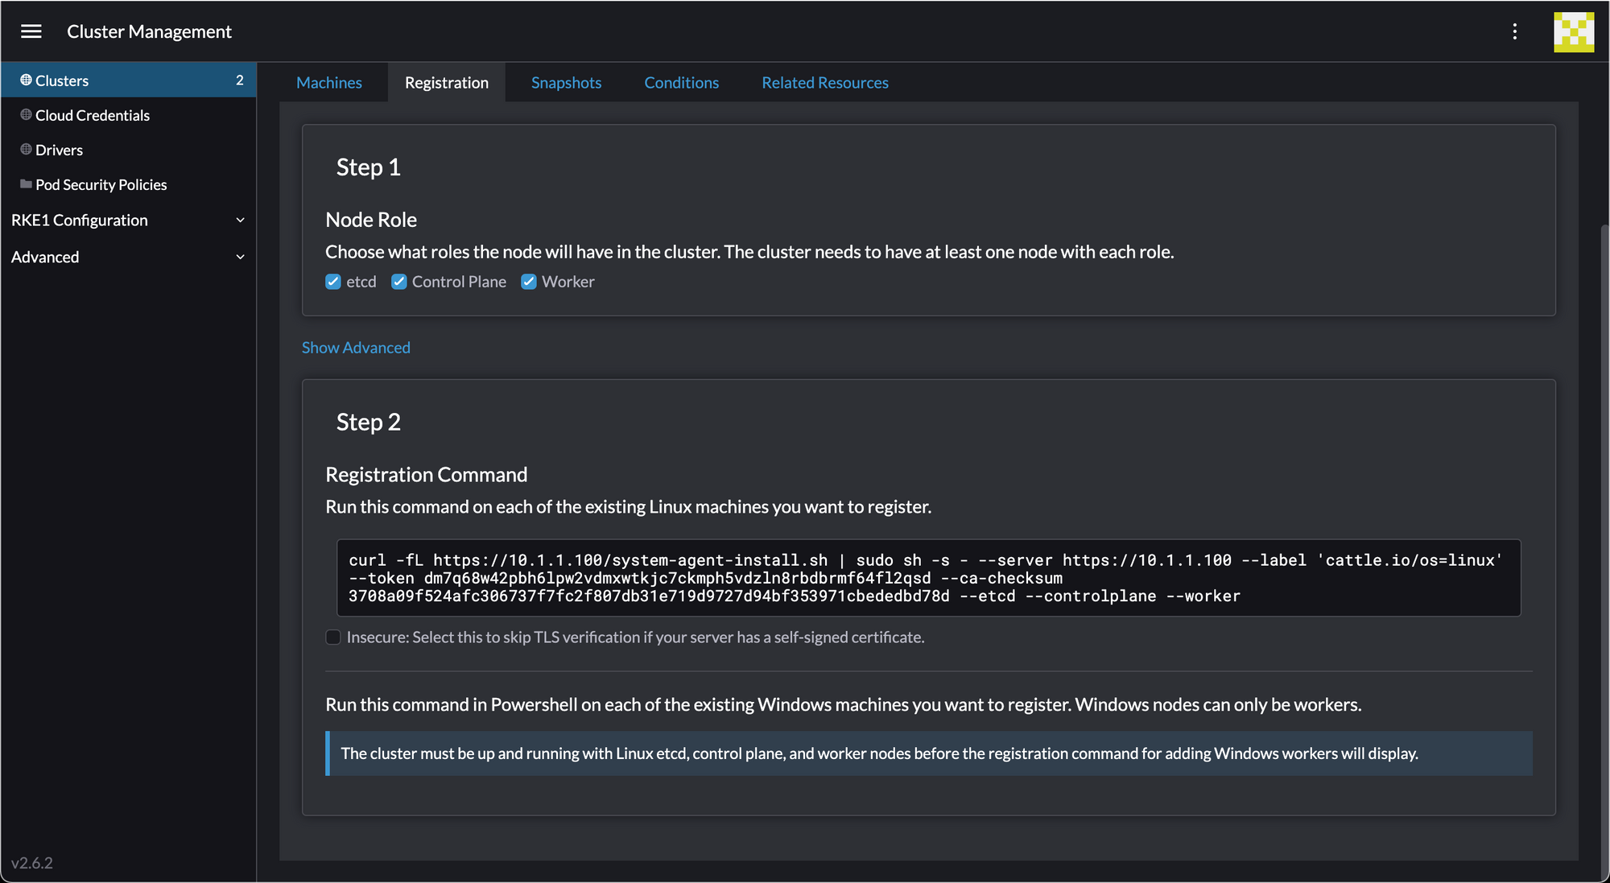The width and height of the screenshot is (1610, 883).
Task: Click the Clusters count badge showing 2
Action: pos(239,80)
